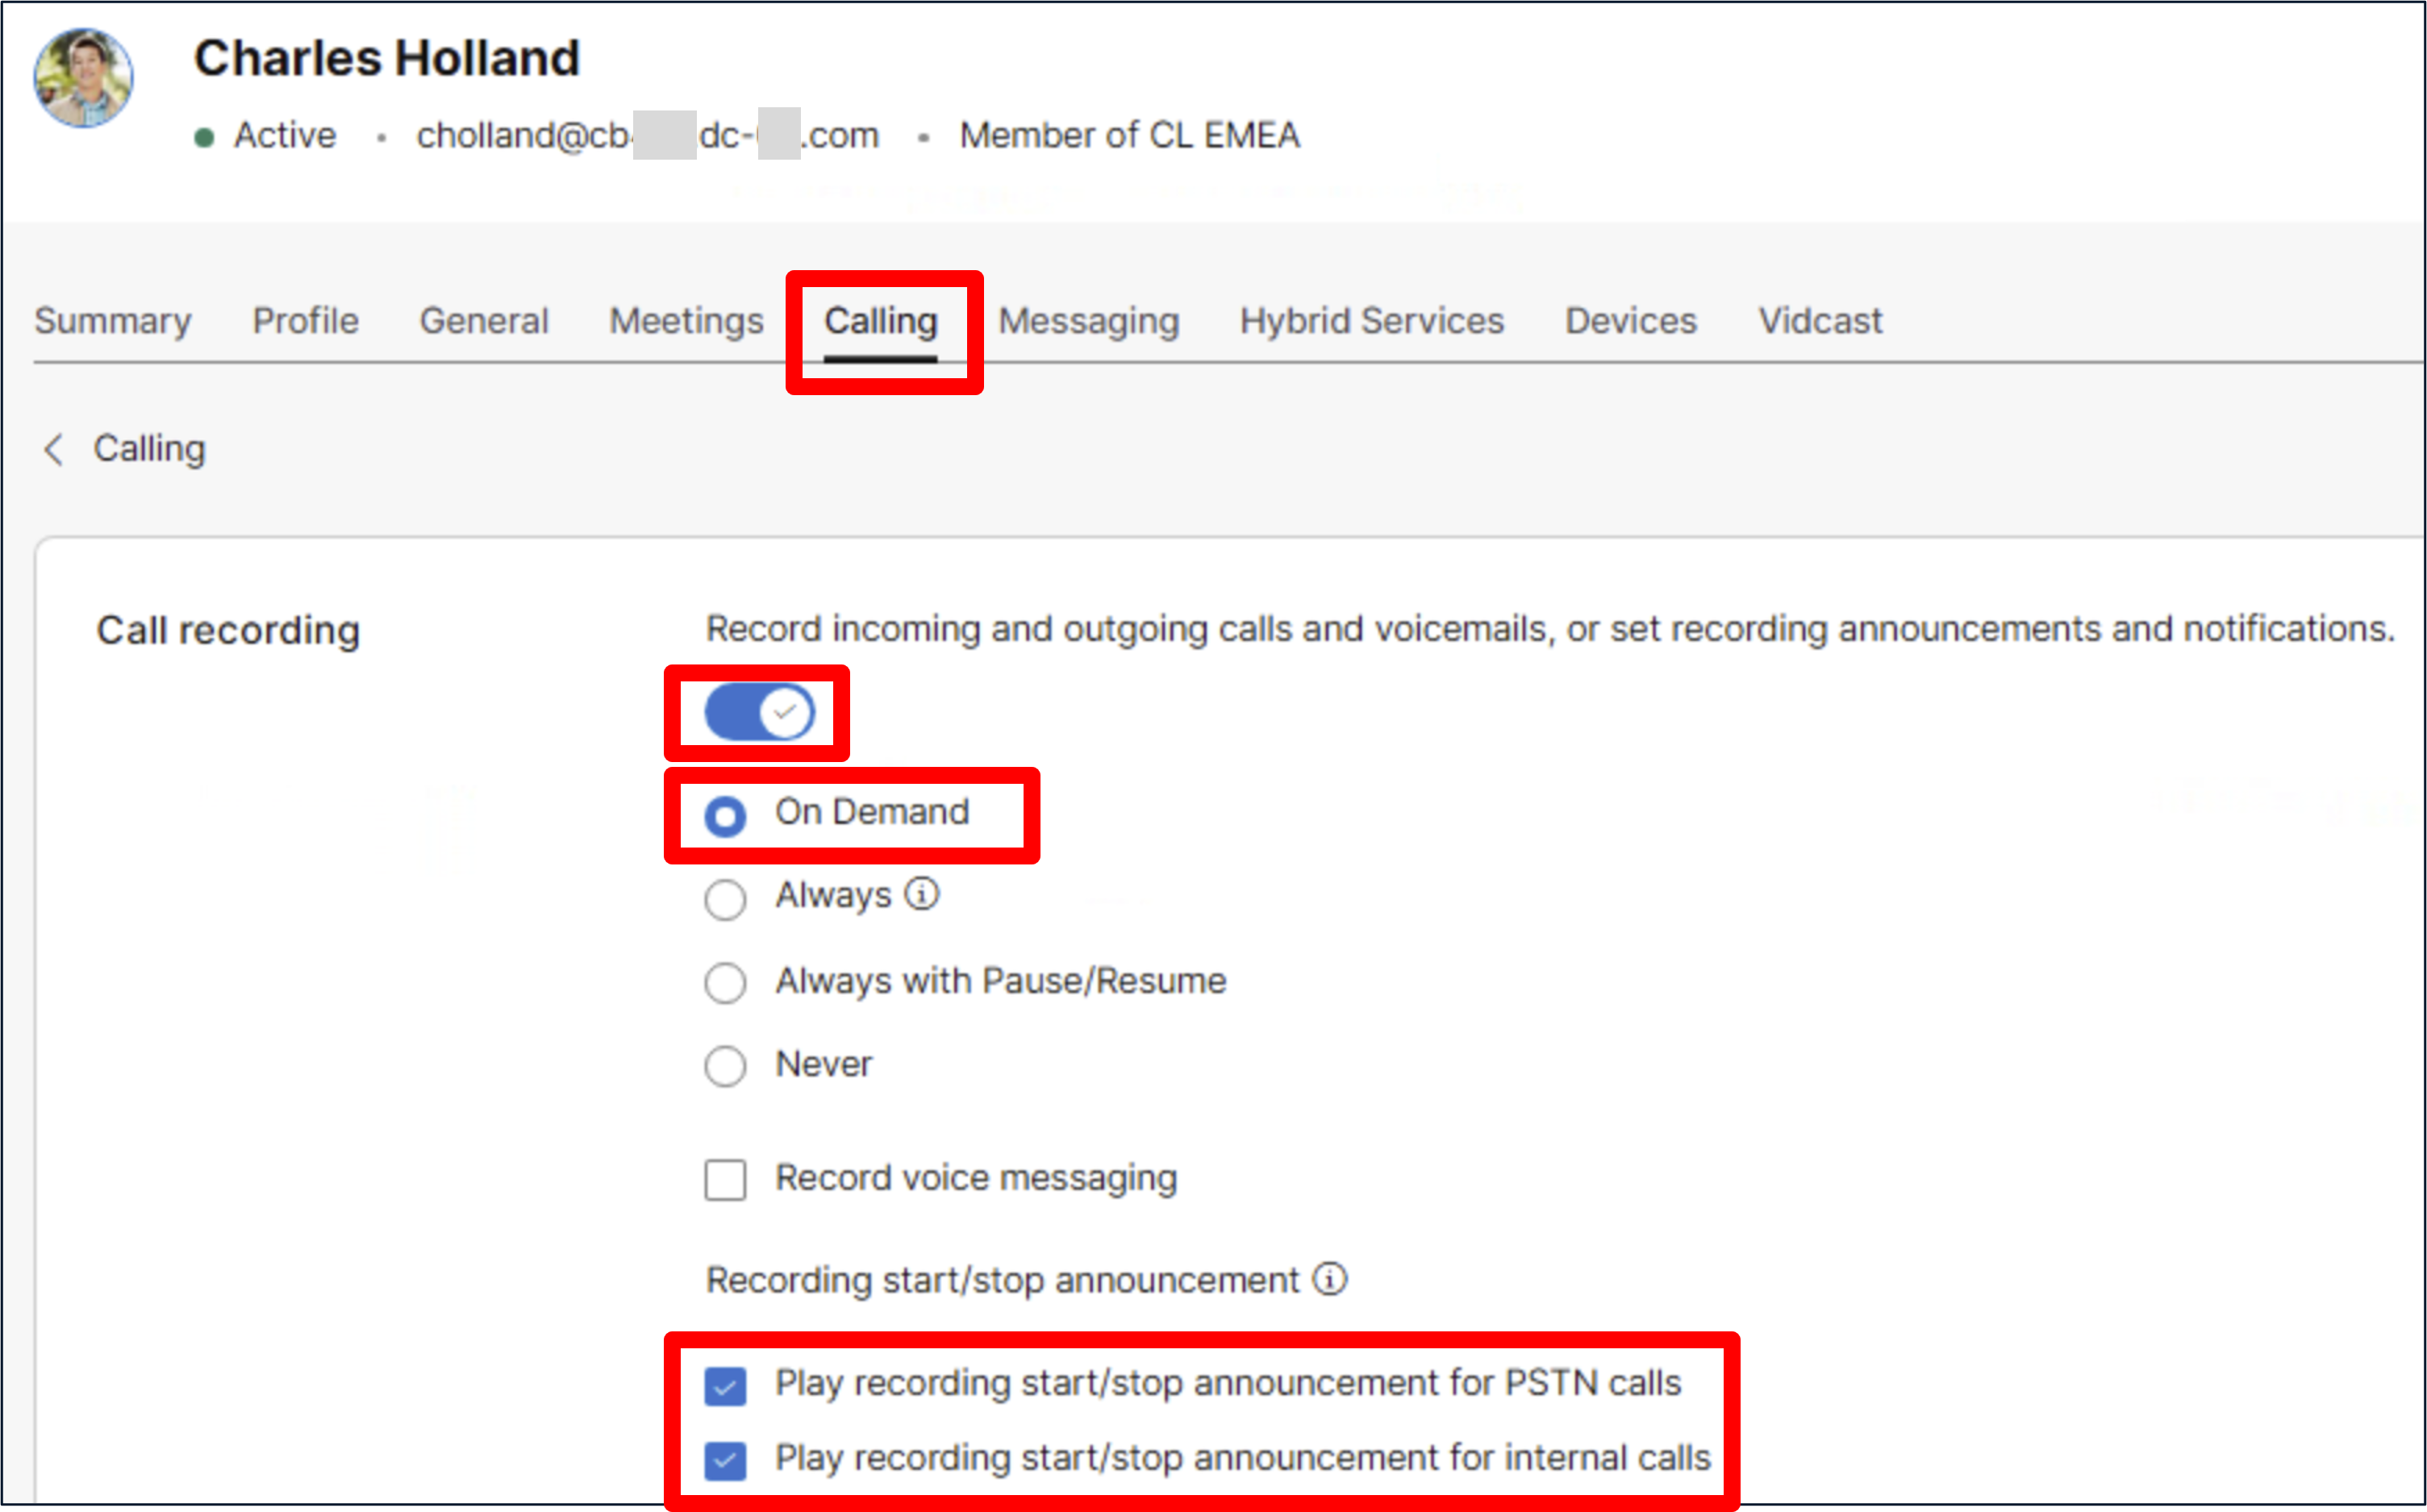The width and height of the screenshot is (2427, 1512).
Task: Open the Devices tab
Action: click(x=1630, y=321)
